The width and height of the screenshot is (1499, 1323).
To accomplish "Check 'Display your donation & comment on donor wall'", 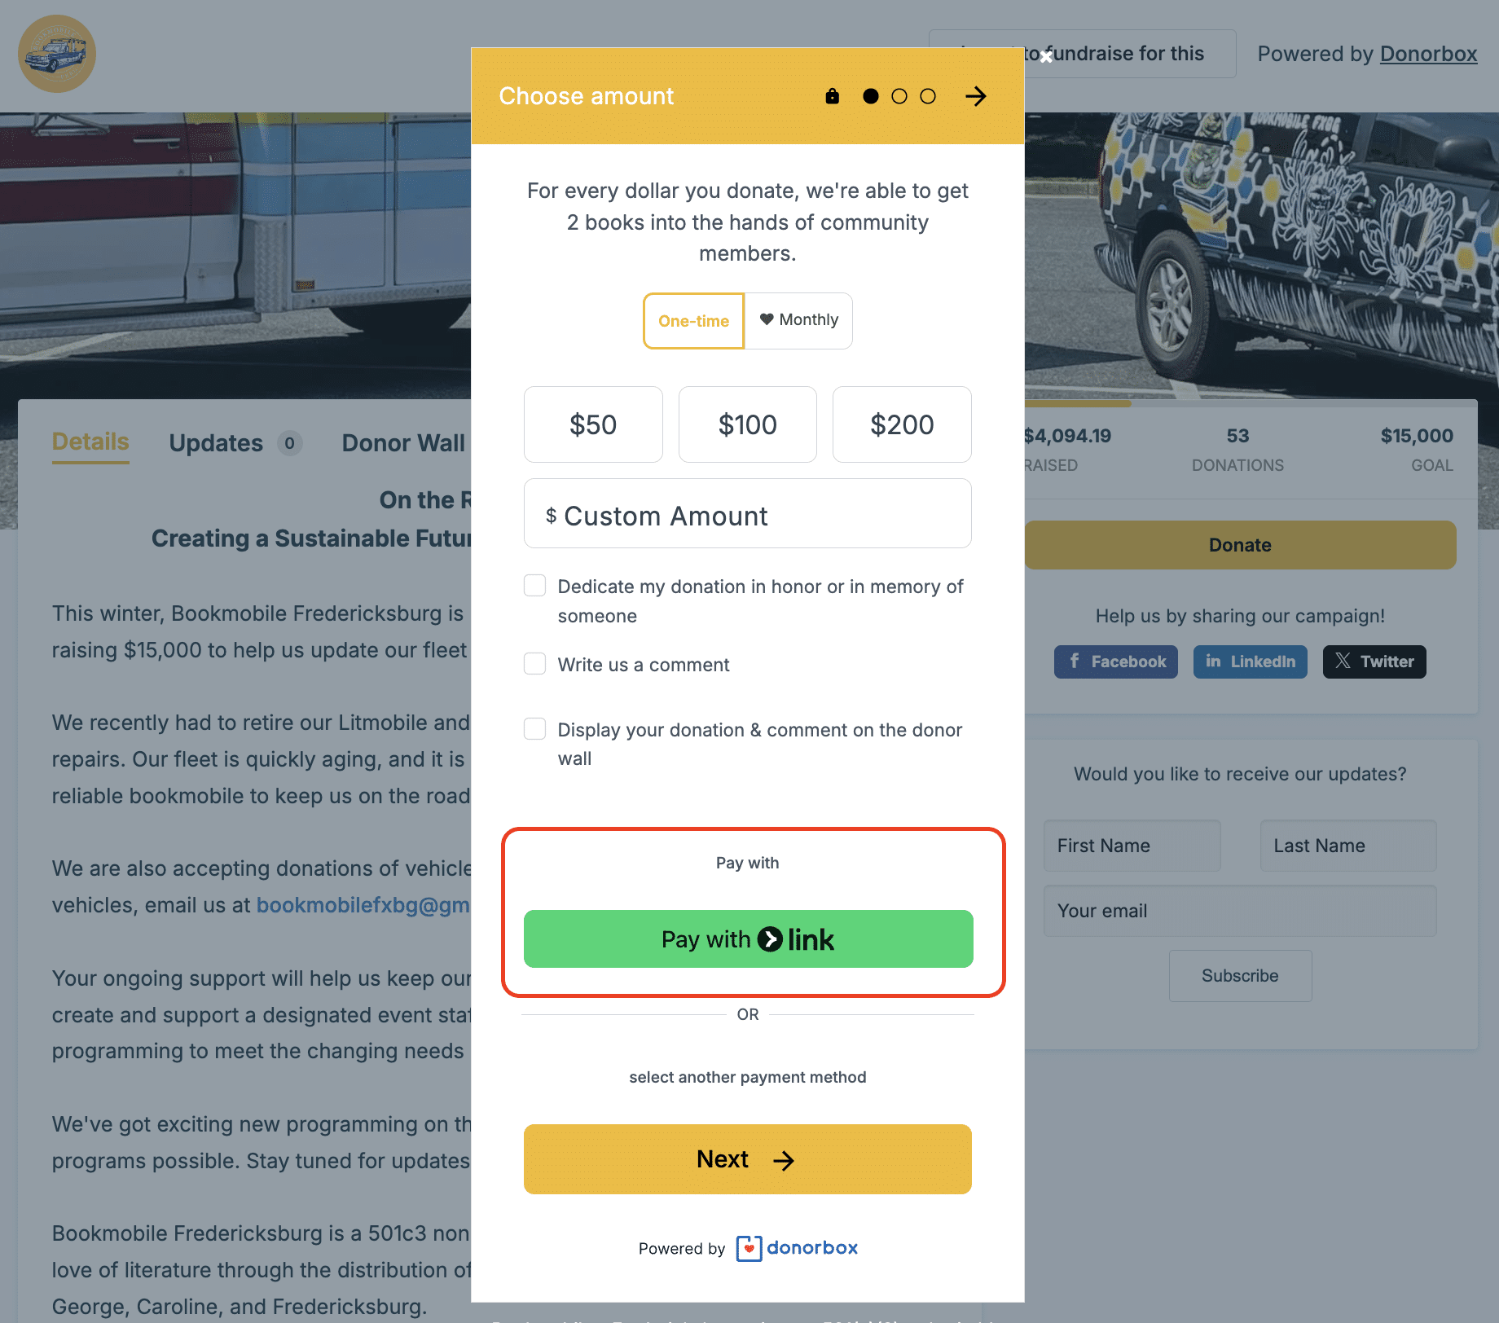I will (x=534, y=728).
